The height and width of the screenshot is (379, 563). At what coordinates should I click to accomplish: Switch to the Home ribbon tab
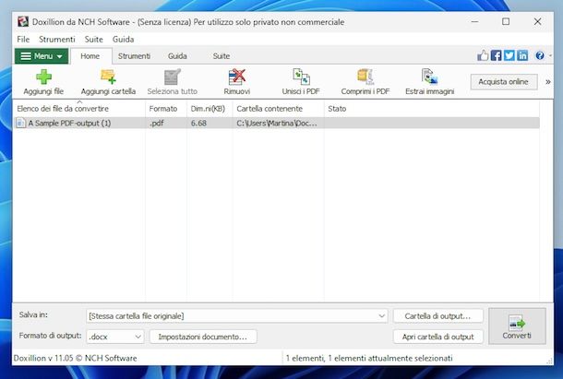(90, 56)
